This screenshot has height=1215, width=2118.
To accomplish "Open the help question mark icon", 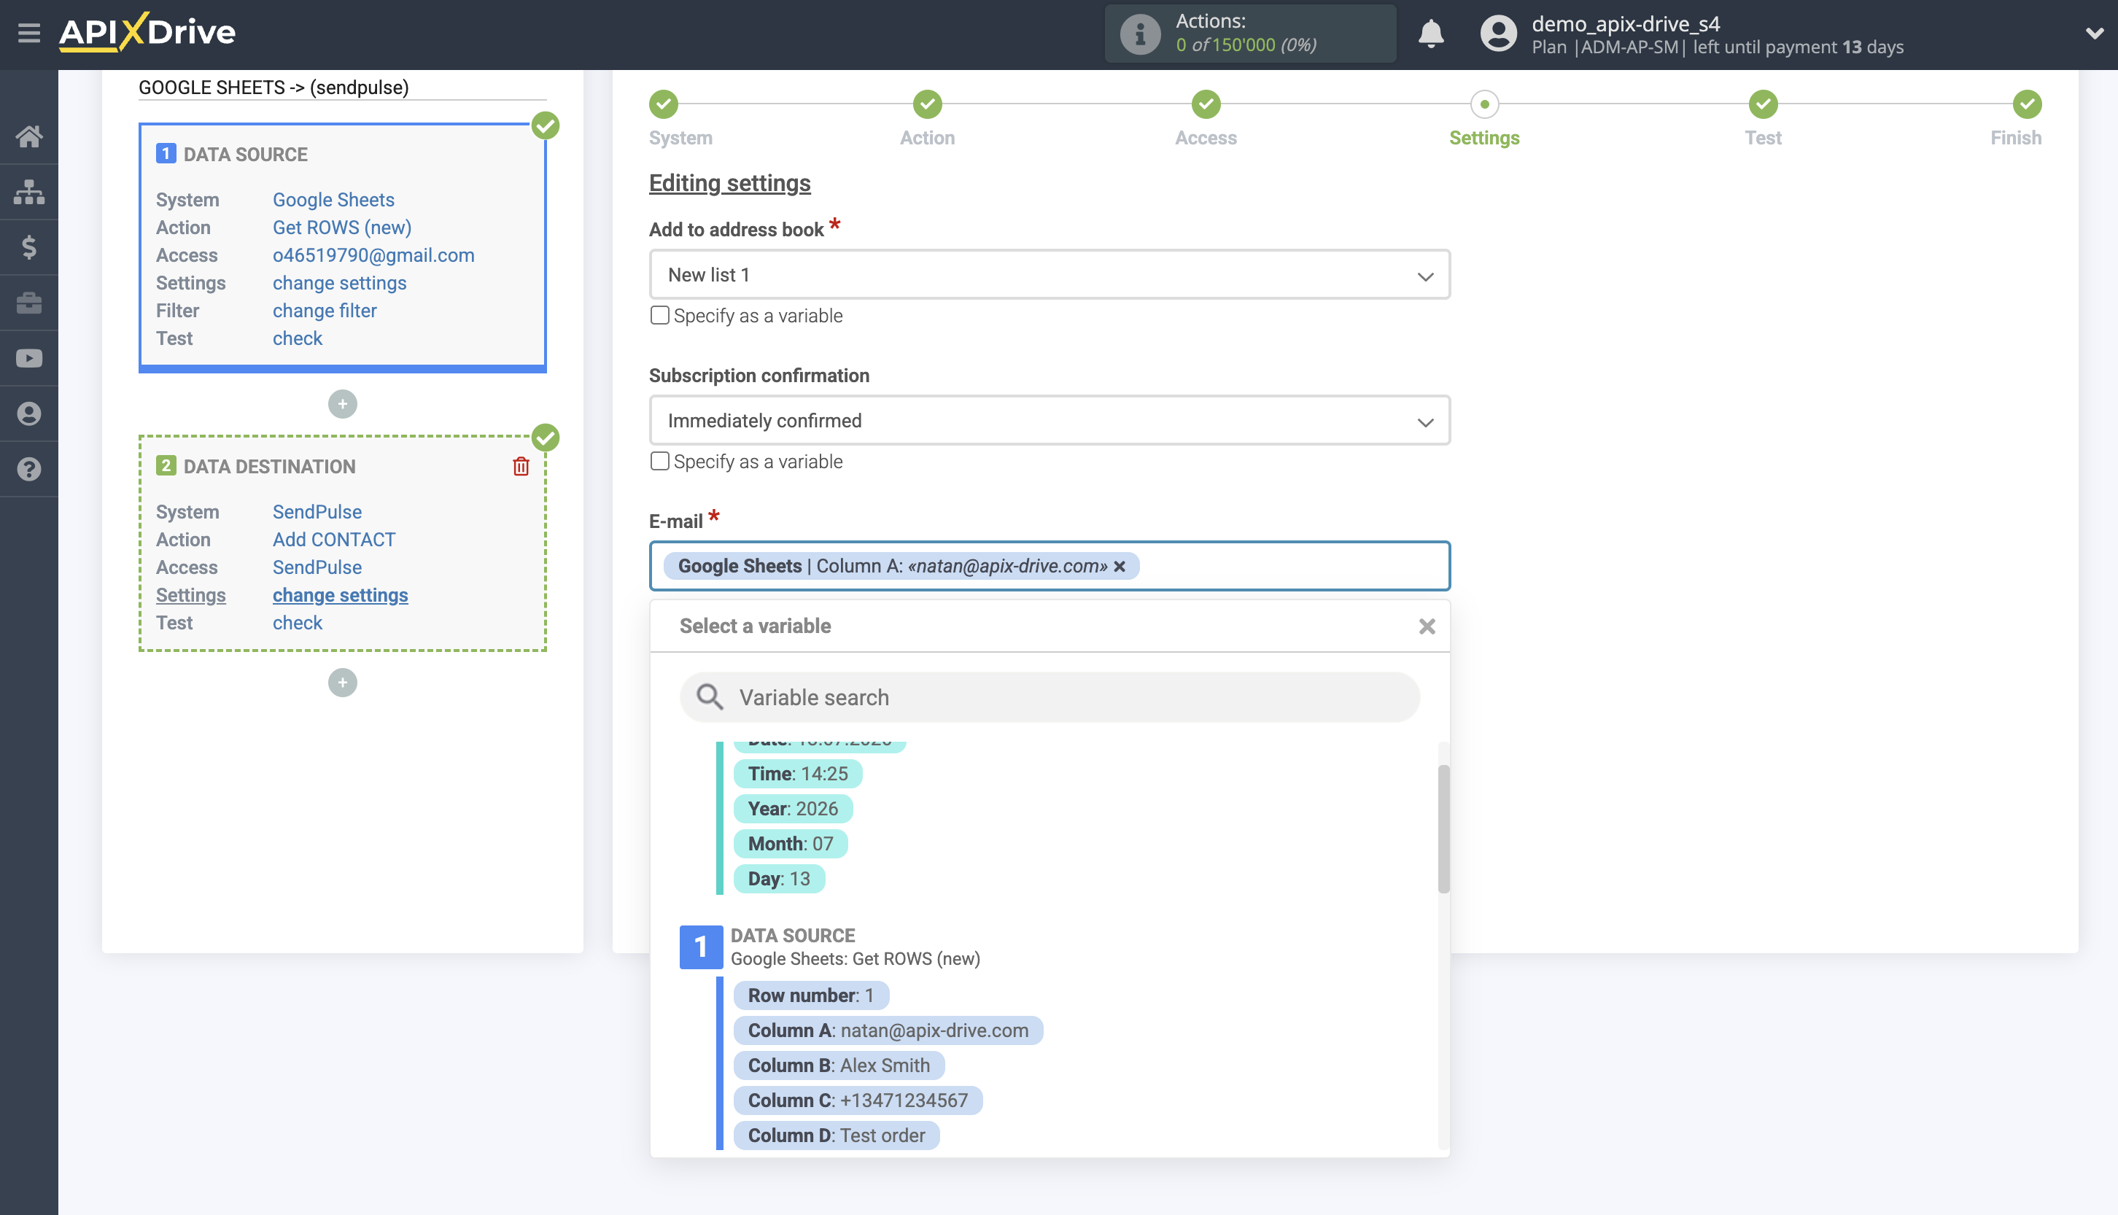I will (28, 469).
